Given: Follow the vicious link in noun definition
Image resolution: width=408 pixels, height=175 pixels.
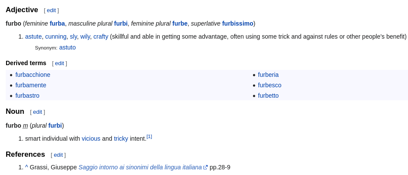Looking at the screenshot, I should tap(91, 139).
